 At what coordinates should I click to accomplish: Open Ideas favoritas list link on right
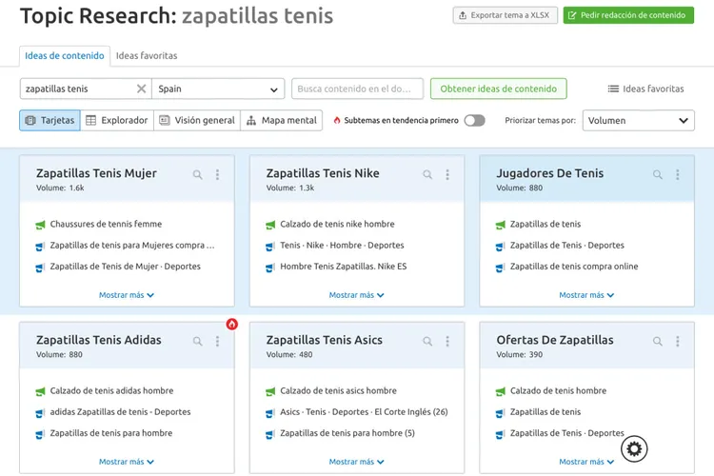click(x=645, y=89)
